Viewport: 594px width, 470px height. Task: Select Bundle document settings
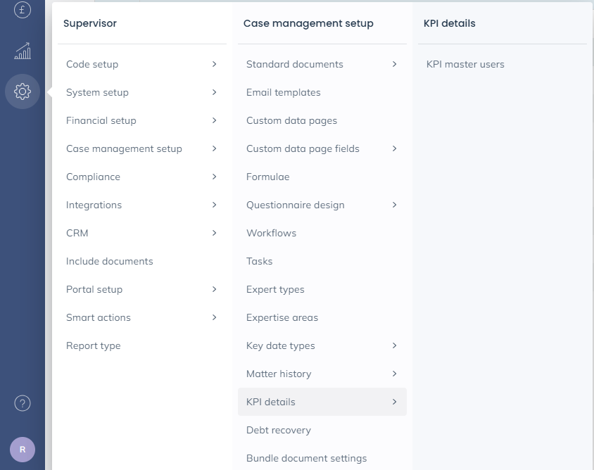(306, 458)
